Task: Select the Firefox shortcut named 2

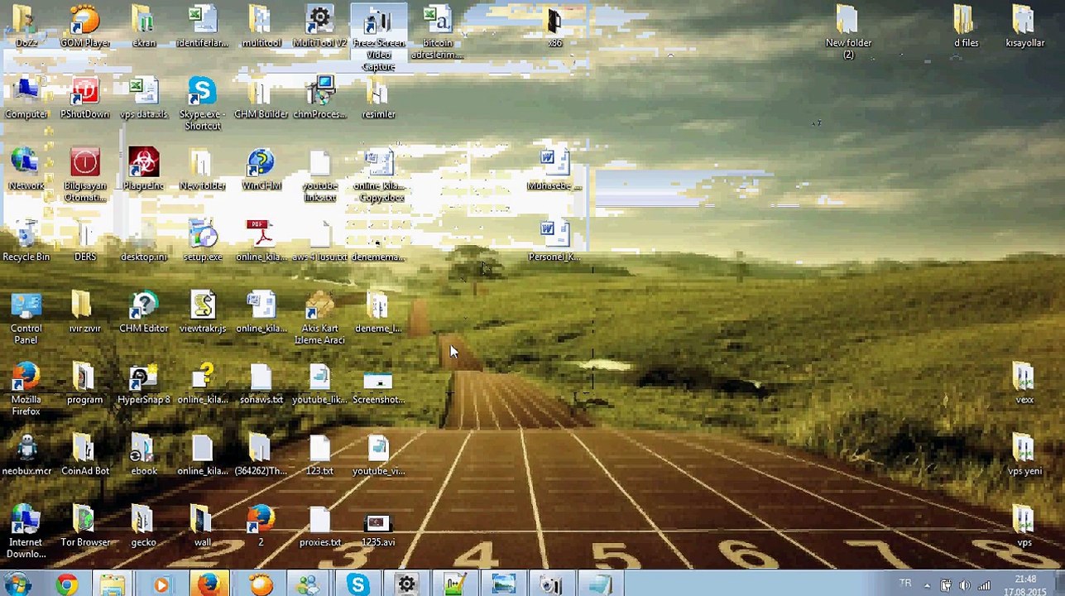Action: [261, 527]
